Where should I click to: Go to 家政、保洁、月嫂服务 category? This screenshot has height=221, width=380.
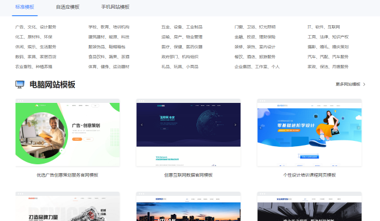point(328,67)
